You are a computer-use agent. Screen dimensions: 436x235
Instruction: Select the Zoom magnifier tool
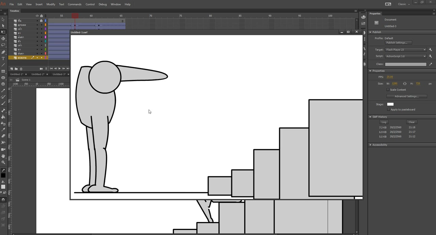(3, 162)
